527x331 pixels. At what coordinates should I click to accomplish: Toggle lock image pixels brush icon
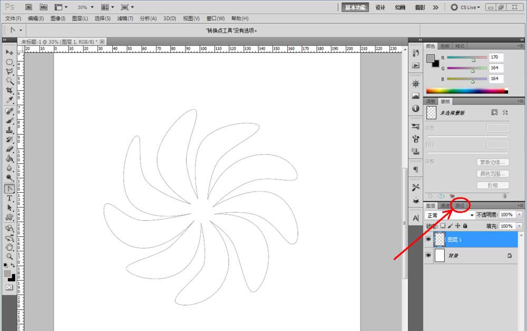[x=450, y=225]
